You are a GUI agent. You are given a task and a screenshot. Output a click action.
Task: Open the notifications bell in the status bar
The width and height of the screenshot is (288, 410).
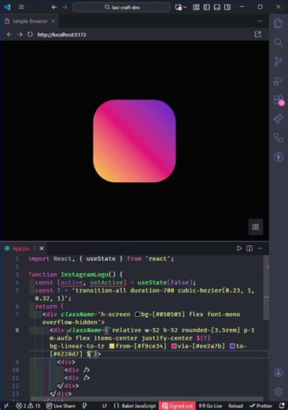pos(282,406)
